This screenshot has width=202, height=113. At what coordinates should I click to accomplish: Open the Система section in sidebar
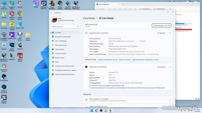[65, 33]
